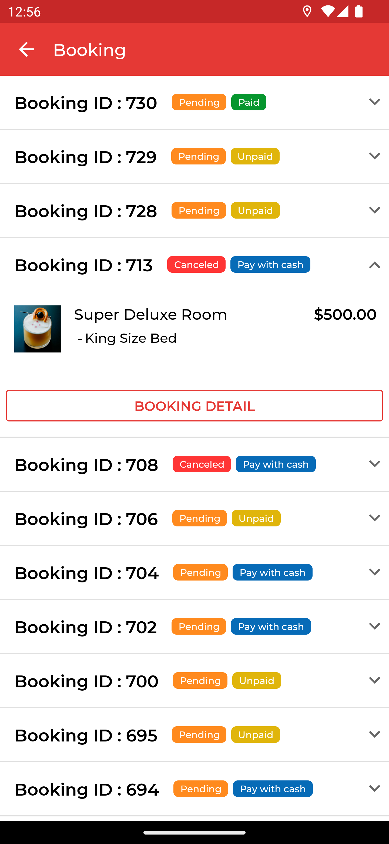Expand Booking ID 729 details
389x844 pixels.
click(374, 156)
